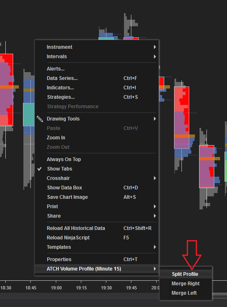Choose Merge Right option

pos(186,284)
